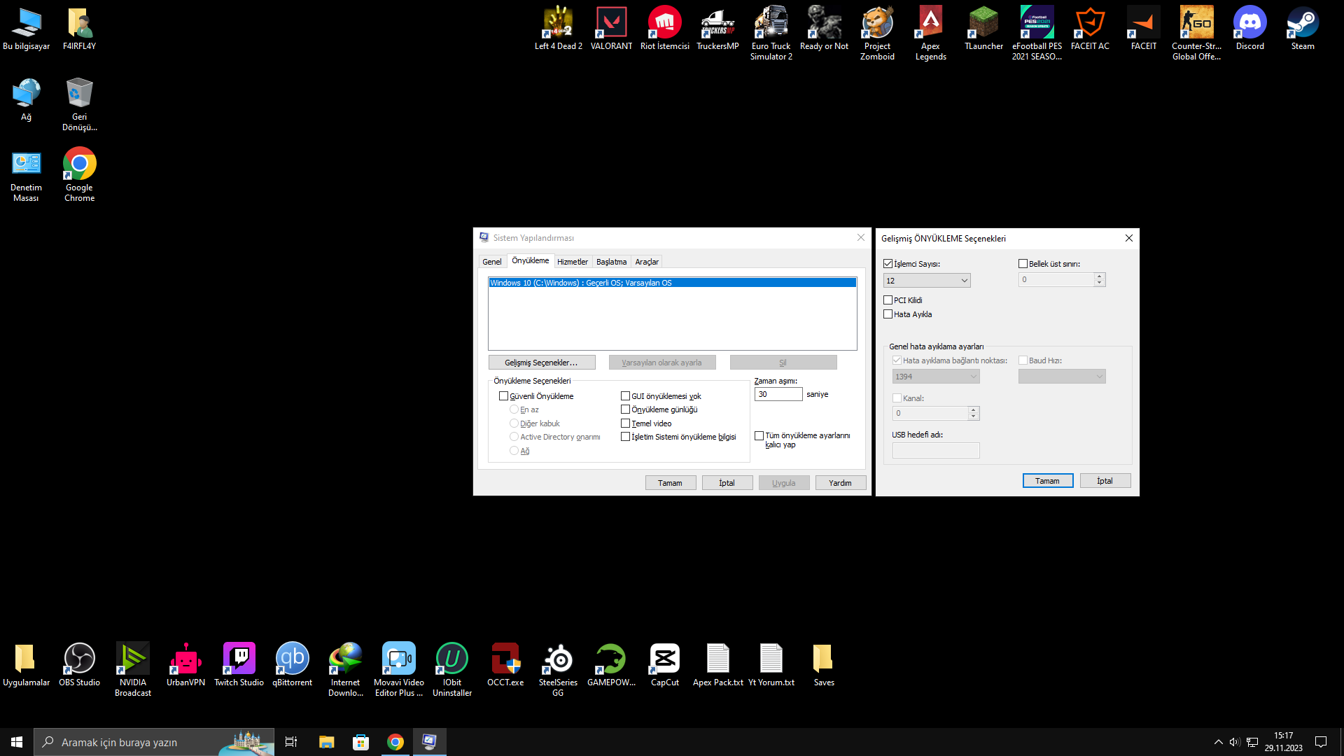Viewport: 1344px width, 756px height.
Task: Launch Apex Legends desktop icon
Action: [930, 33]
